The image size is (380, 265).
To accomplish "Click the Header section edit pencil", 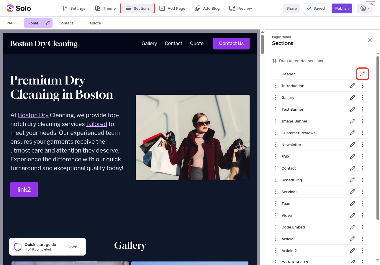I will (x=363, y=74).
